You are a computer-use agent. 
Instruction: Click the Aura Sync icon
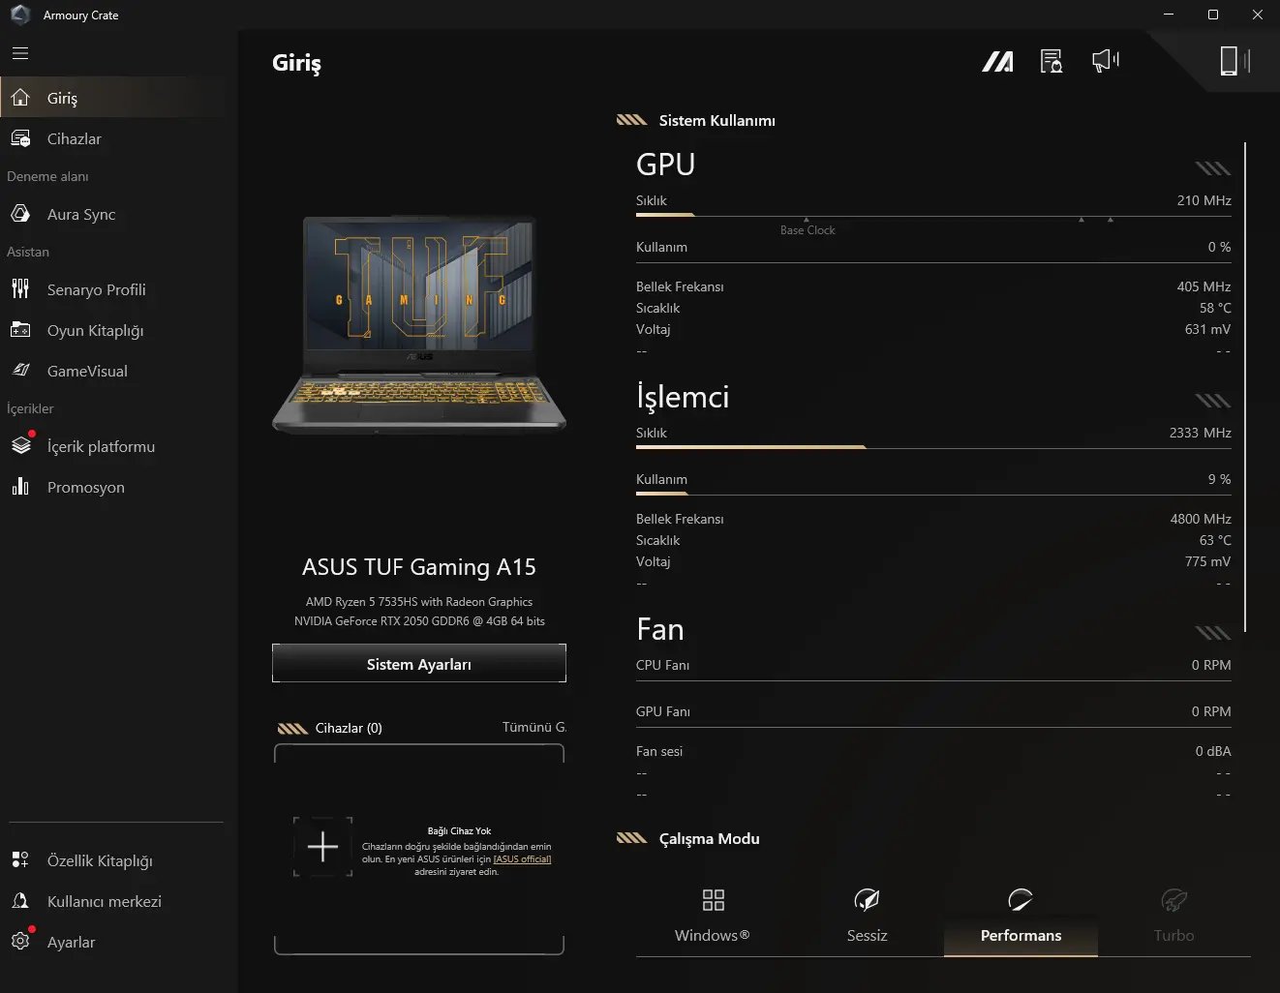click(x=20, y=214)
